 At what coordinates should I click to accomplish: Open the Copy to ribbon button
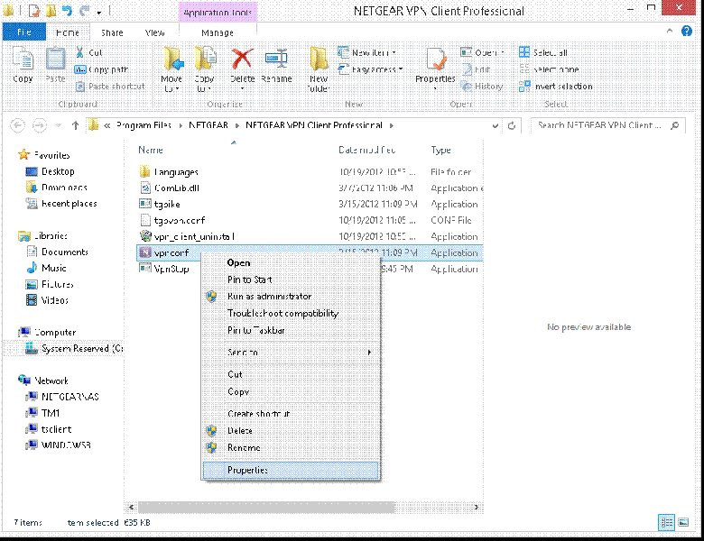click(x=205, y=69)
